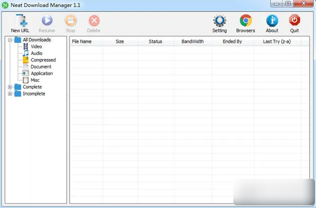Click the Neat Download Manager logo in title bar
The width and height of the screenshot is (316, 208).
(5, 5)
